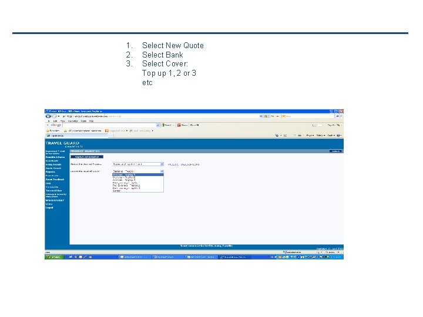Click the browser Forward arrow button
423x317 pixels.
click(54, 116)
